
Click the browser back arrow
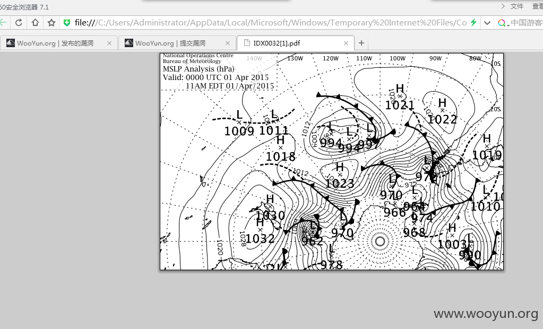coord(3,23)
